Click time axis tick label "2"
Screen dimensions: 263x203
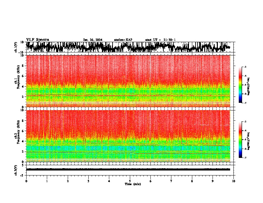click(68, 181)
